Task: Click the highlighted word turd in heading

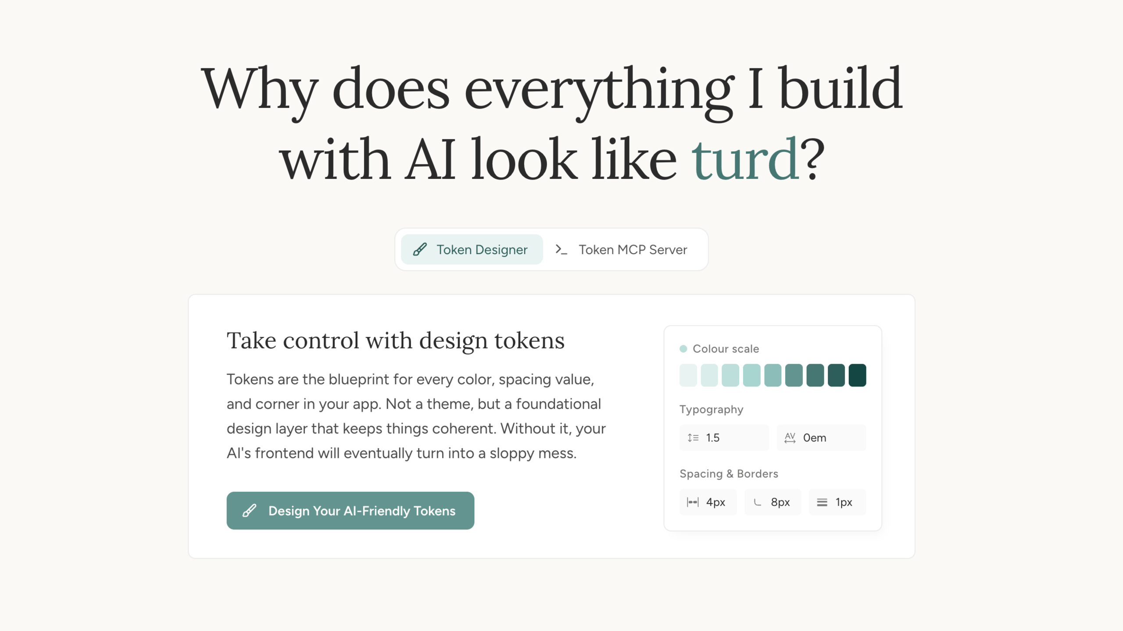Action: 746,159
